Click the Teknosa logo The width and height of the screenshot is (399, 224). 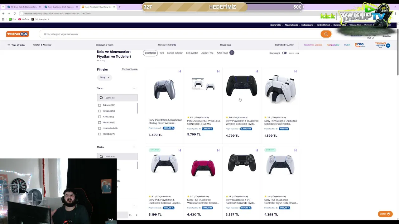click(x=17, y=34)
